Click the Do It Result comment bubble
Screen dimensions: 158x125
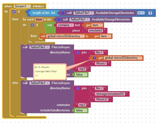click(49, 72)
